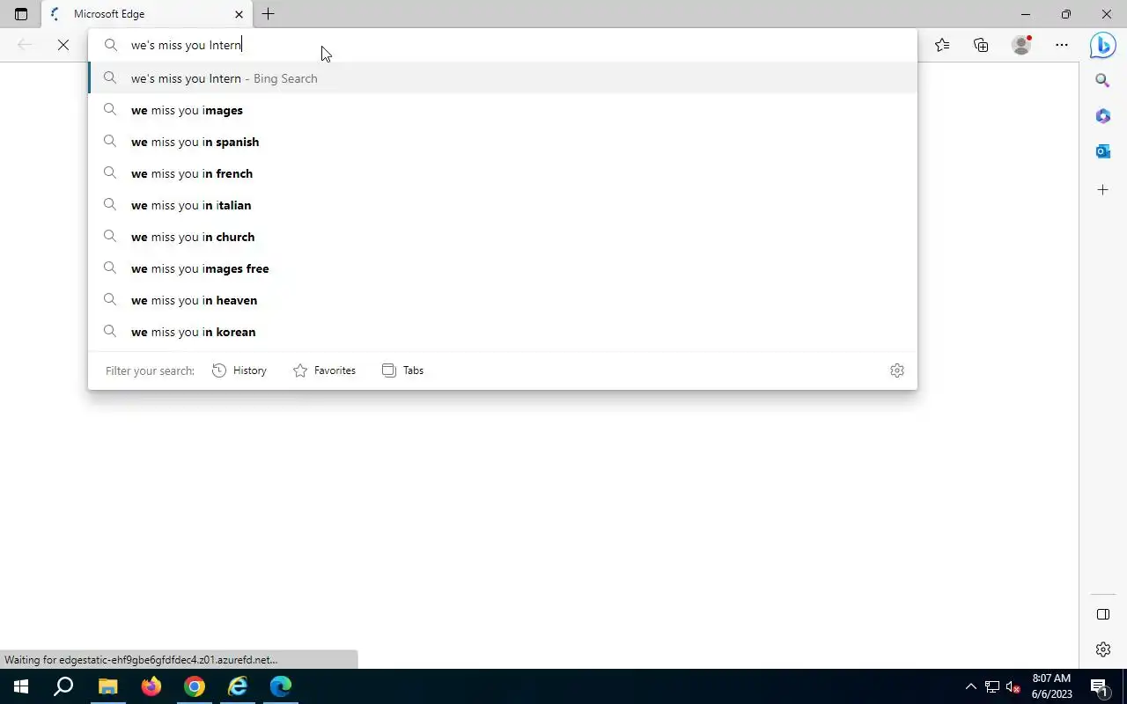
Task: Choose "we miss you in korean" suggestion
Action: [x=502, y=332]
